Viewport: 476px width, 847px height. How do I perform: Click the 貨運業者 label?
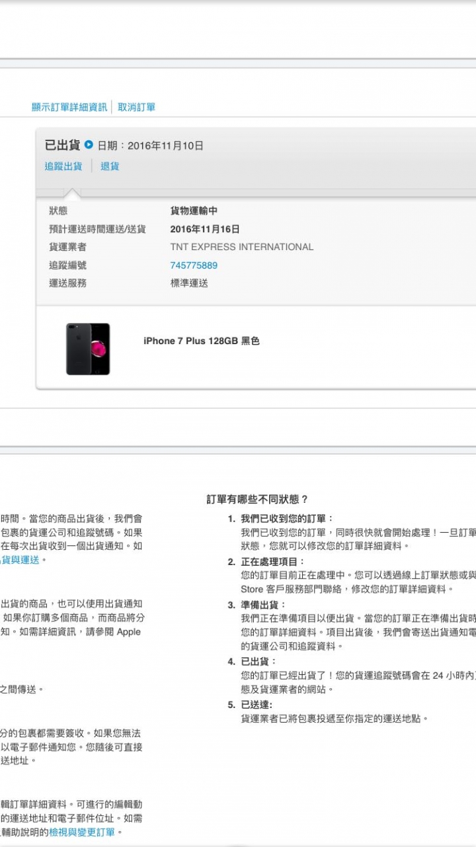67,247
